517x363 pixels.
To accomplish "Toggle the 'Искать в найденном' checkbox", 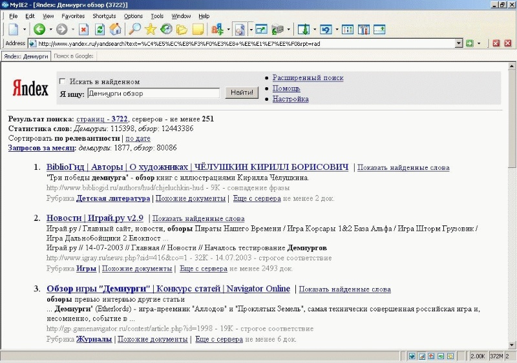I will pyautogui.click(x=62, y=81).
